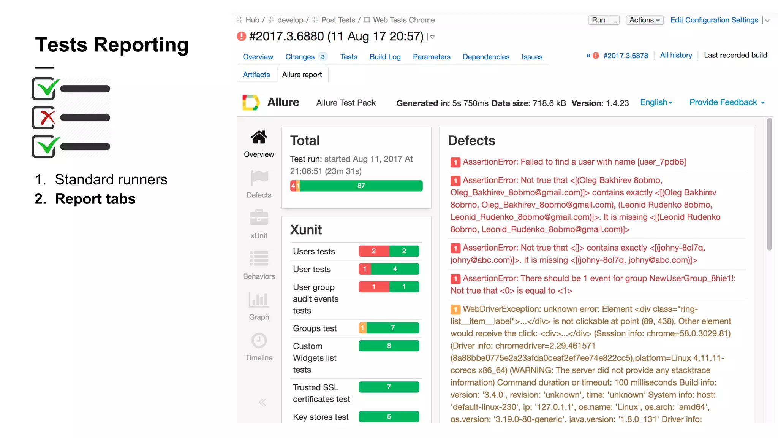Open the Behaviors list icon in sidebar

[x=259, y=259]
